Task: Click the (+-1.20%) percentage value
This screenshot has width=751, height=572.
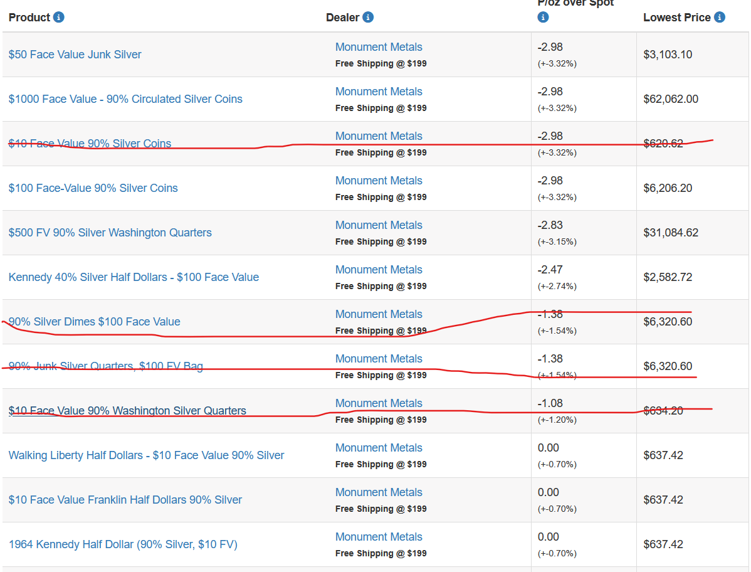Action: (557, 420)
